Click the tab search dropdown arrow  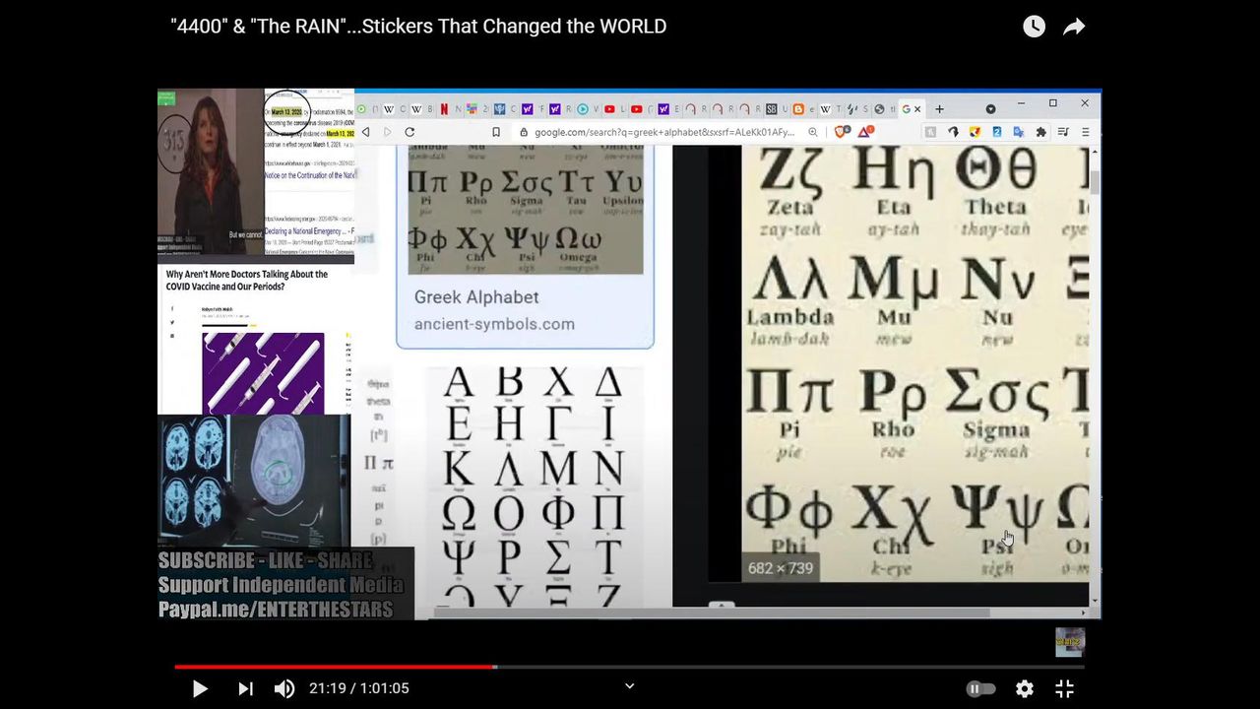click(990, 108)
